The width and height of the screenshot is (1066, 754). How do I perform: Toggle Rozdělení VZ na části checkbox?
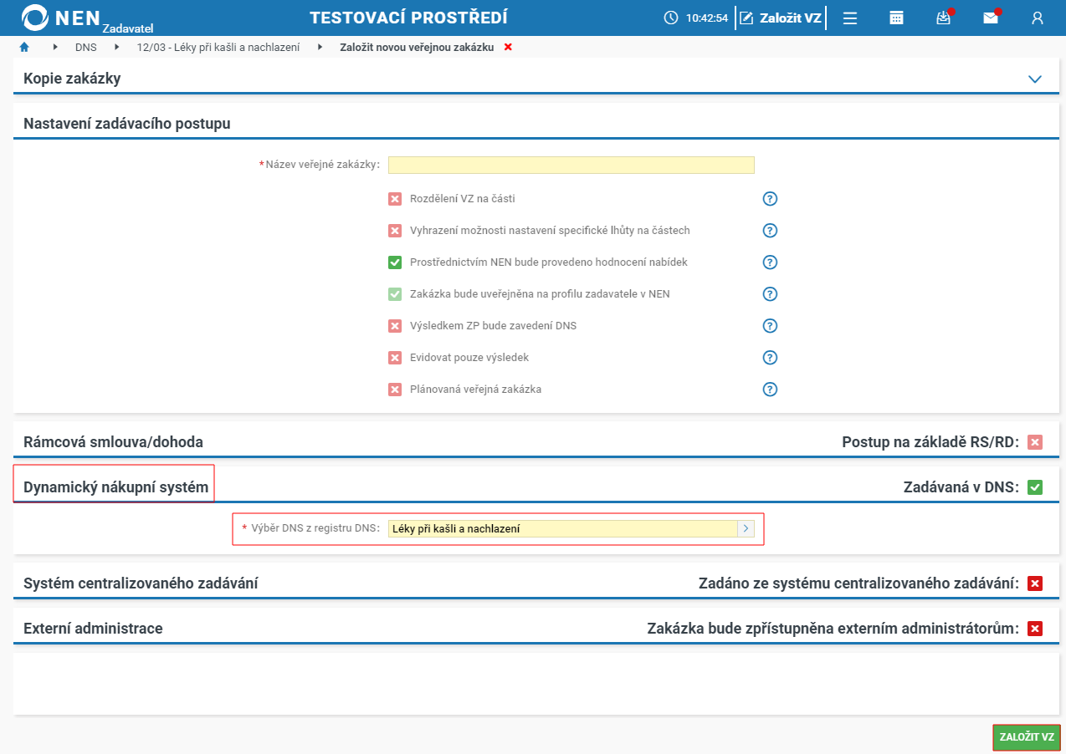(395, 199)
